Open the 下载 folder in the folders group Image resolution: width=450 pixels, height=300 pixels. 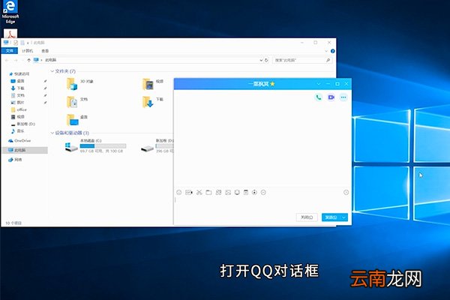click(x=153, y=102)
